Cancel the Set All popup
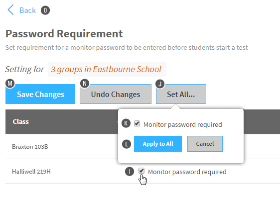This screenshot has width=280, height=198. pos(205,144)
